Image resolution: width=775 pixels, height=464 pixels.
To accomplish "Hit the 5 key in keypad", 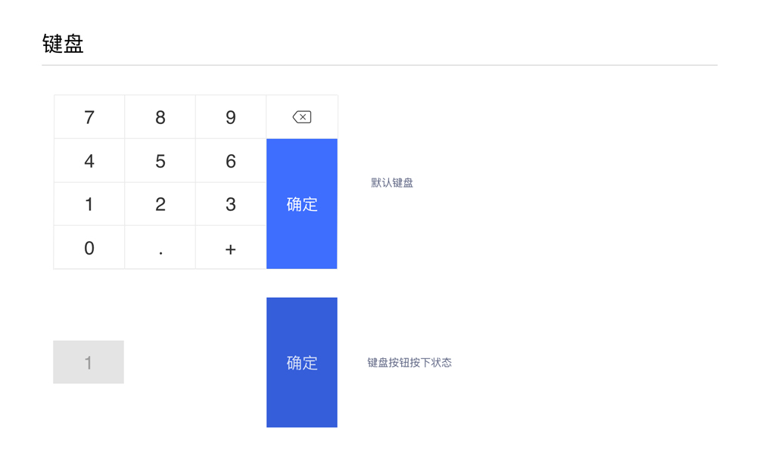I will click(x=160, y=161).
